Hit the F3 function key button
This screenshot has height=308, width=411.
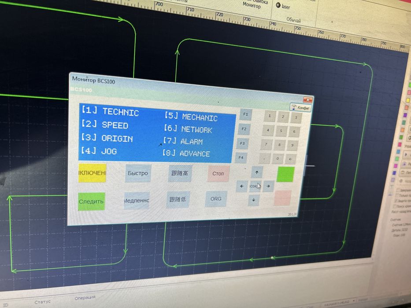[x=242, y=143]
